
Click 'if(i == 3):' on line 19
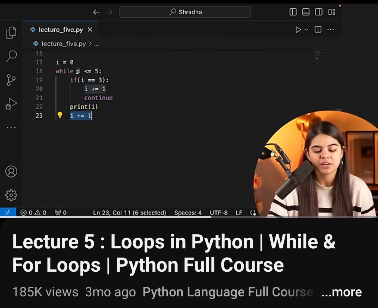pyautogui.click(x=89, y=80)
